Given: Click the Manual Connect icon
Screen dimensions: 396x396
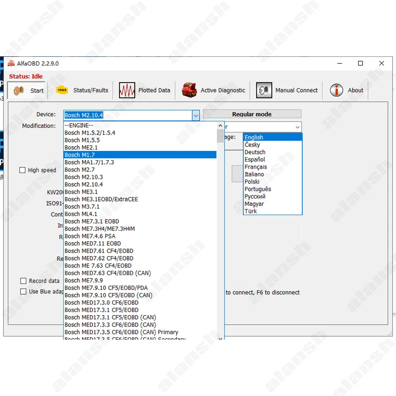Looking at the screenshot, I should pos(264,90).
